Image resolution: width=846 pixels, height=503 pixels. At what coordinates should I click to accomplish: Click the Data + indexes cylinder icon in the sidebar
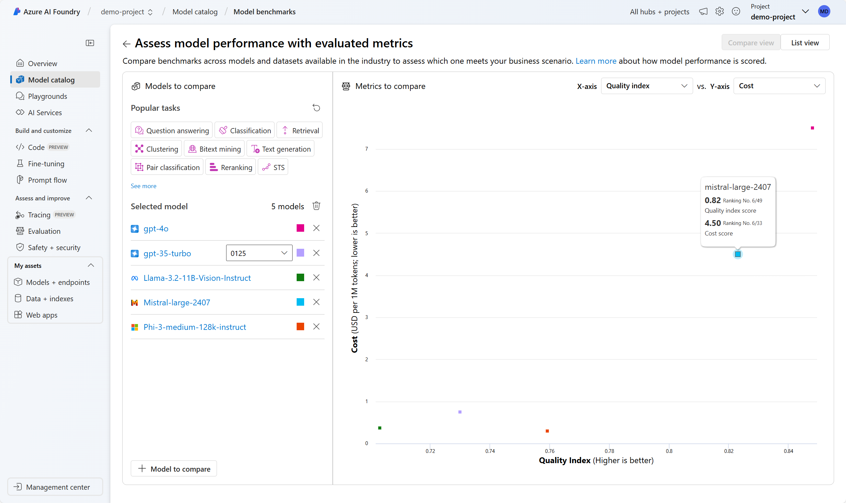(18, 299)
